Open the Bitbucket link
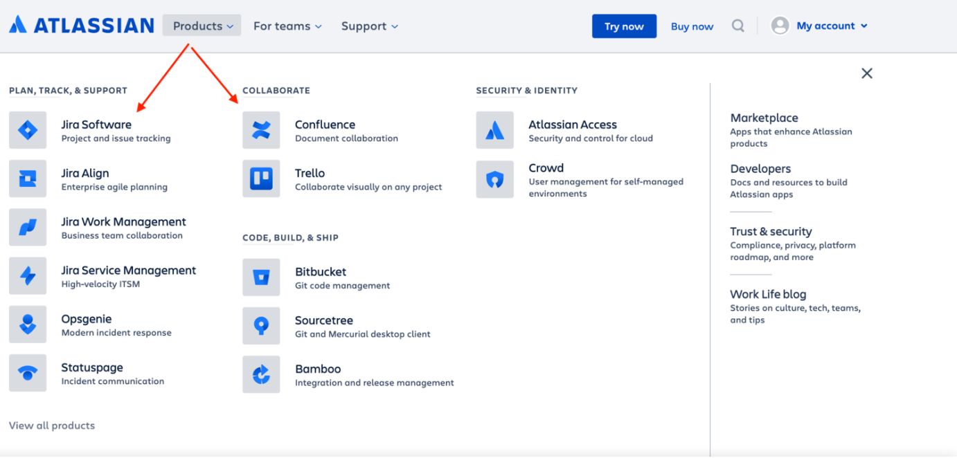This screenshot has width=957, height=458. pos(321,272)
